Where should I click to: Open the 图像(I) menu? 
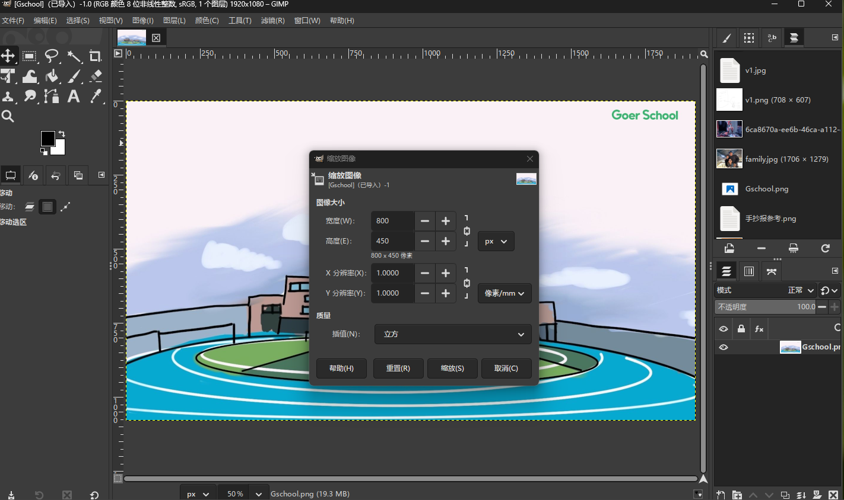[142, 21]
